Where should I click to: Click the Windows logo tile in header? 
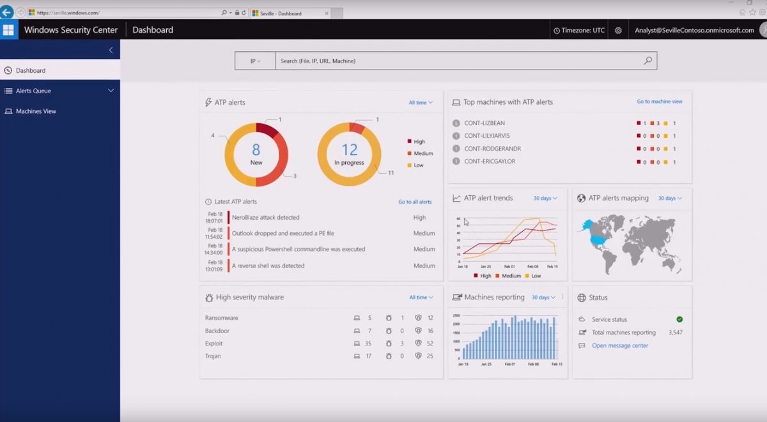(x=8, y=30)
